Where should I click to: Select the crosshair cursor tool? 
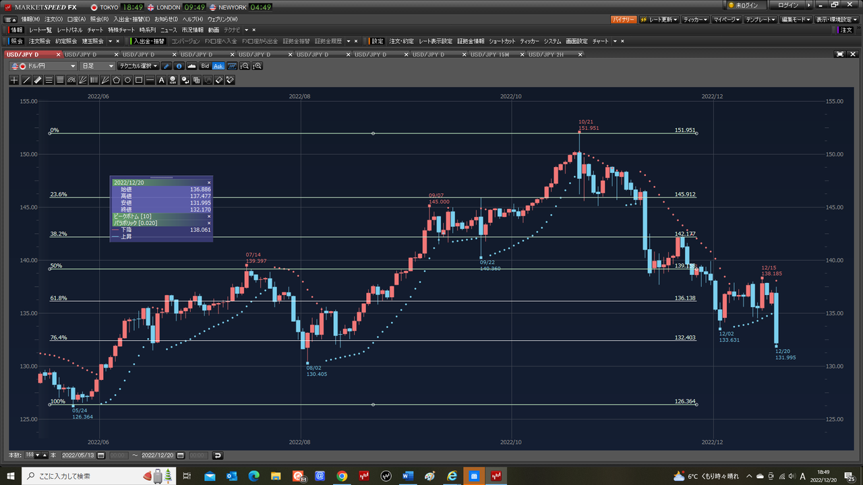(15, 80)
